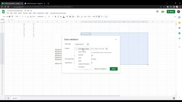
Task: Open the number format 123 dropdown
Action: pyautogui.click(x=34, y=16)
